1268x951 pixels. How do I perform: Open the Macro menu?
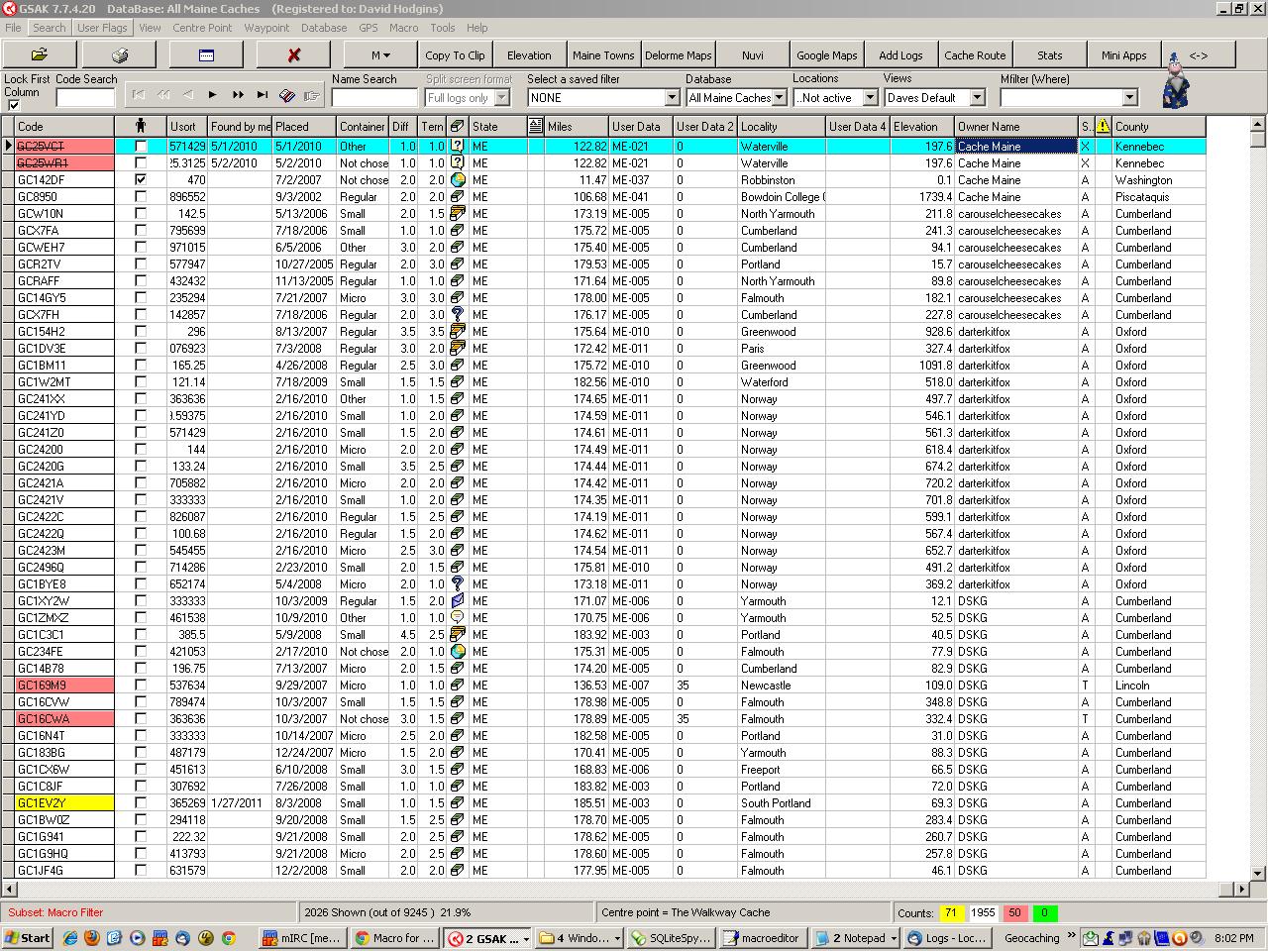point(403,28)
